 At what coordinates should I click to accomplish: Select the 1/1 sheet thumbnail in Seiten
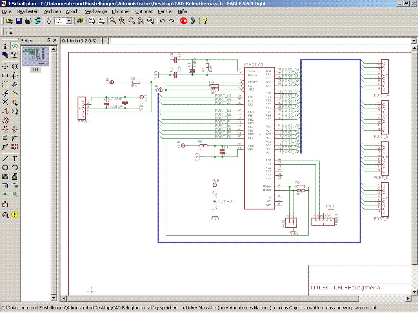click(x=36, y=57)
